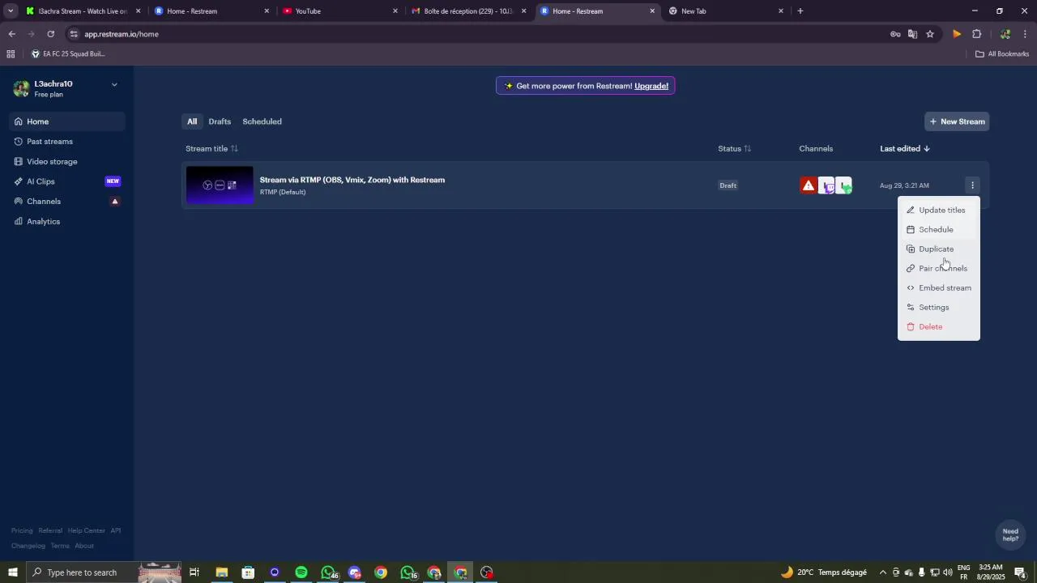
Task: Open the Home sidebar item
Action: (x=68, y=121)
